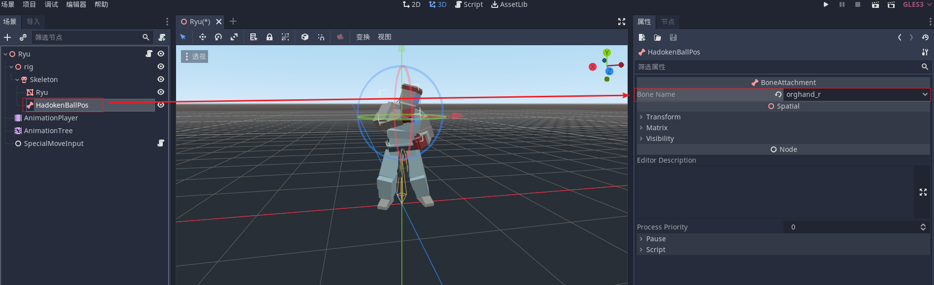
Task: Reset Bone Name property to default
Action: pos(778,94)
